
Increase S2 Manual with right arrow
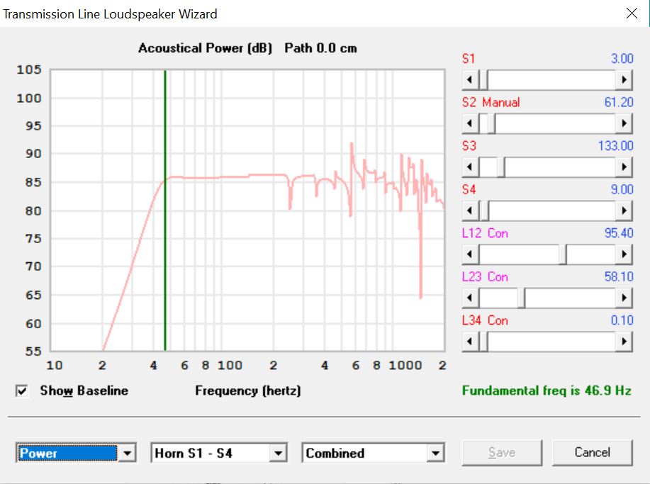coord(624,123)
